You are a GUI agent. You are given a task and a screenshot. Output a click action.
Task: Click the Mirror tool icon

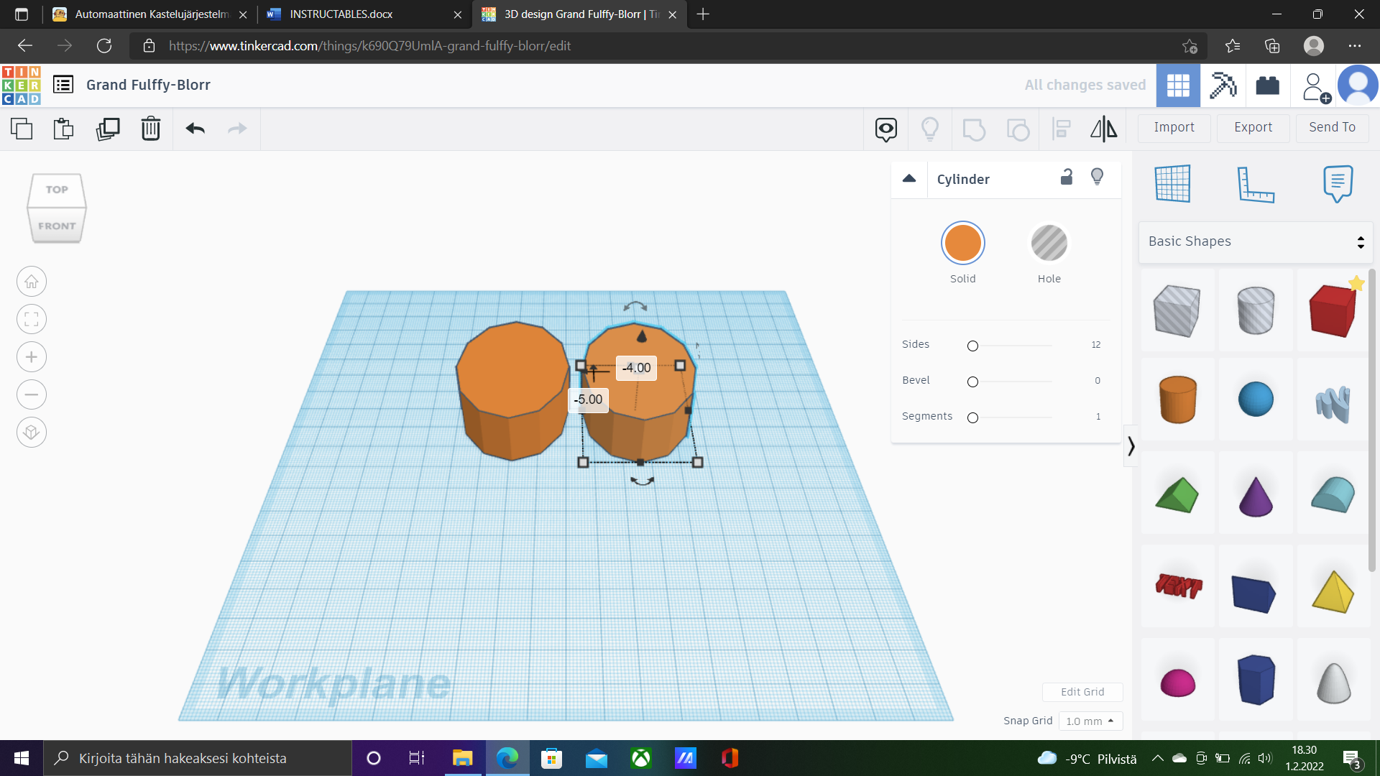1103,129
